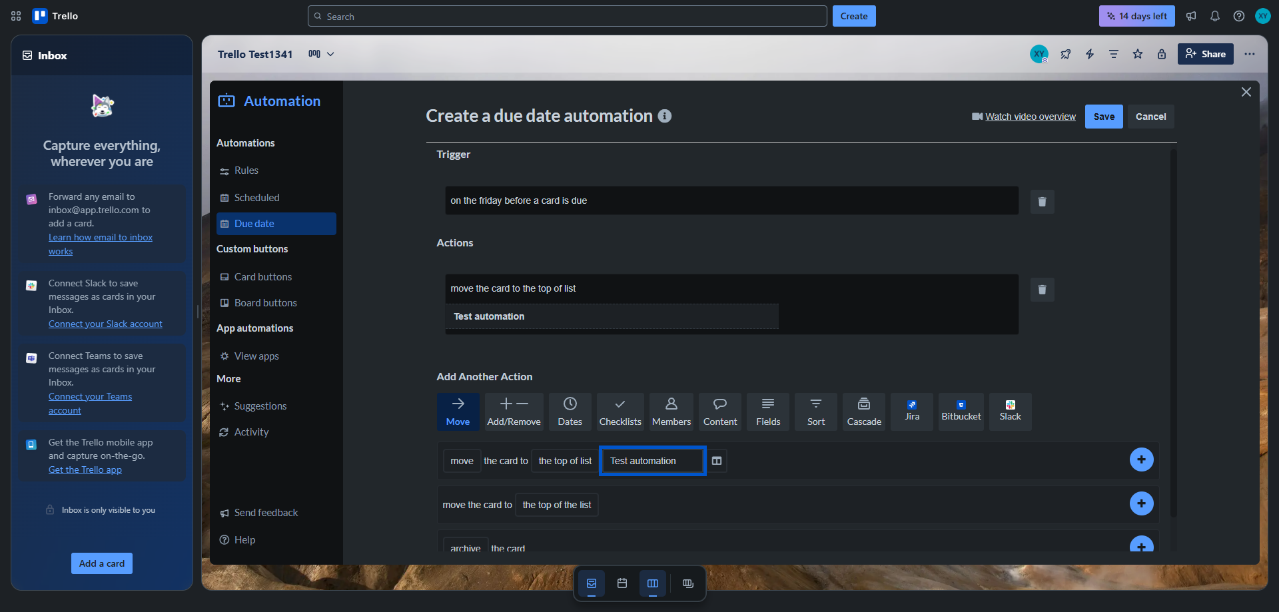Save the due date automation

point(1104,117)
